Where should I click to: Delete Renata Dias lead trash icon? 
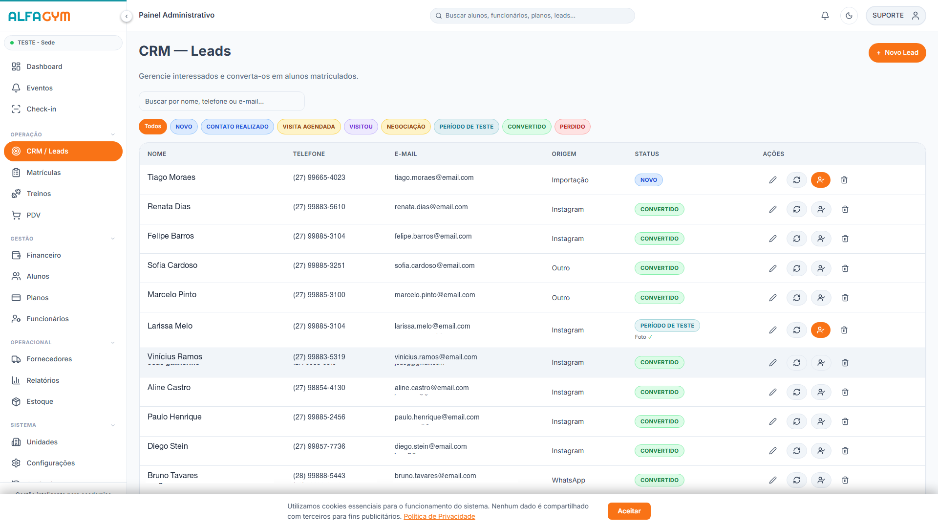tap(845, 209)
